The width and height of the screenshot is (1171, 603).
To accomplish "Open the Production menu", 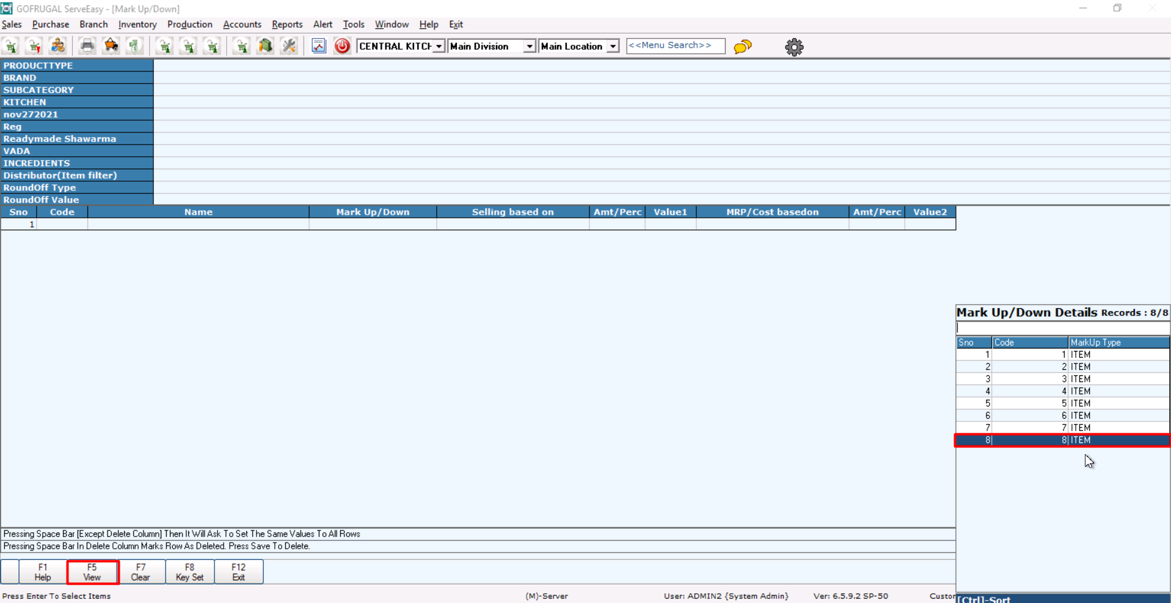I will (x=190, y=24).
